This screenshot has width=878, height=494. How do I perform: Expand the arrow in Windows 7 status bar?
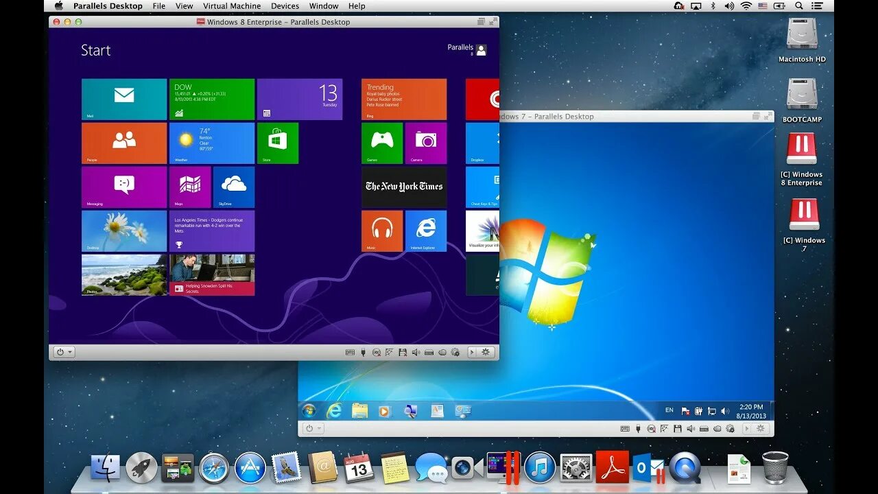[747, 428]
